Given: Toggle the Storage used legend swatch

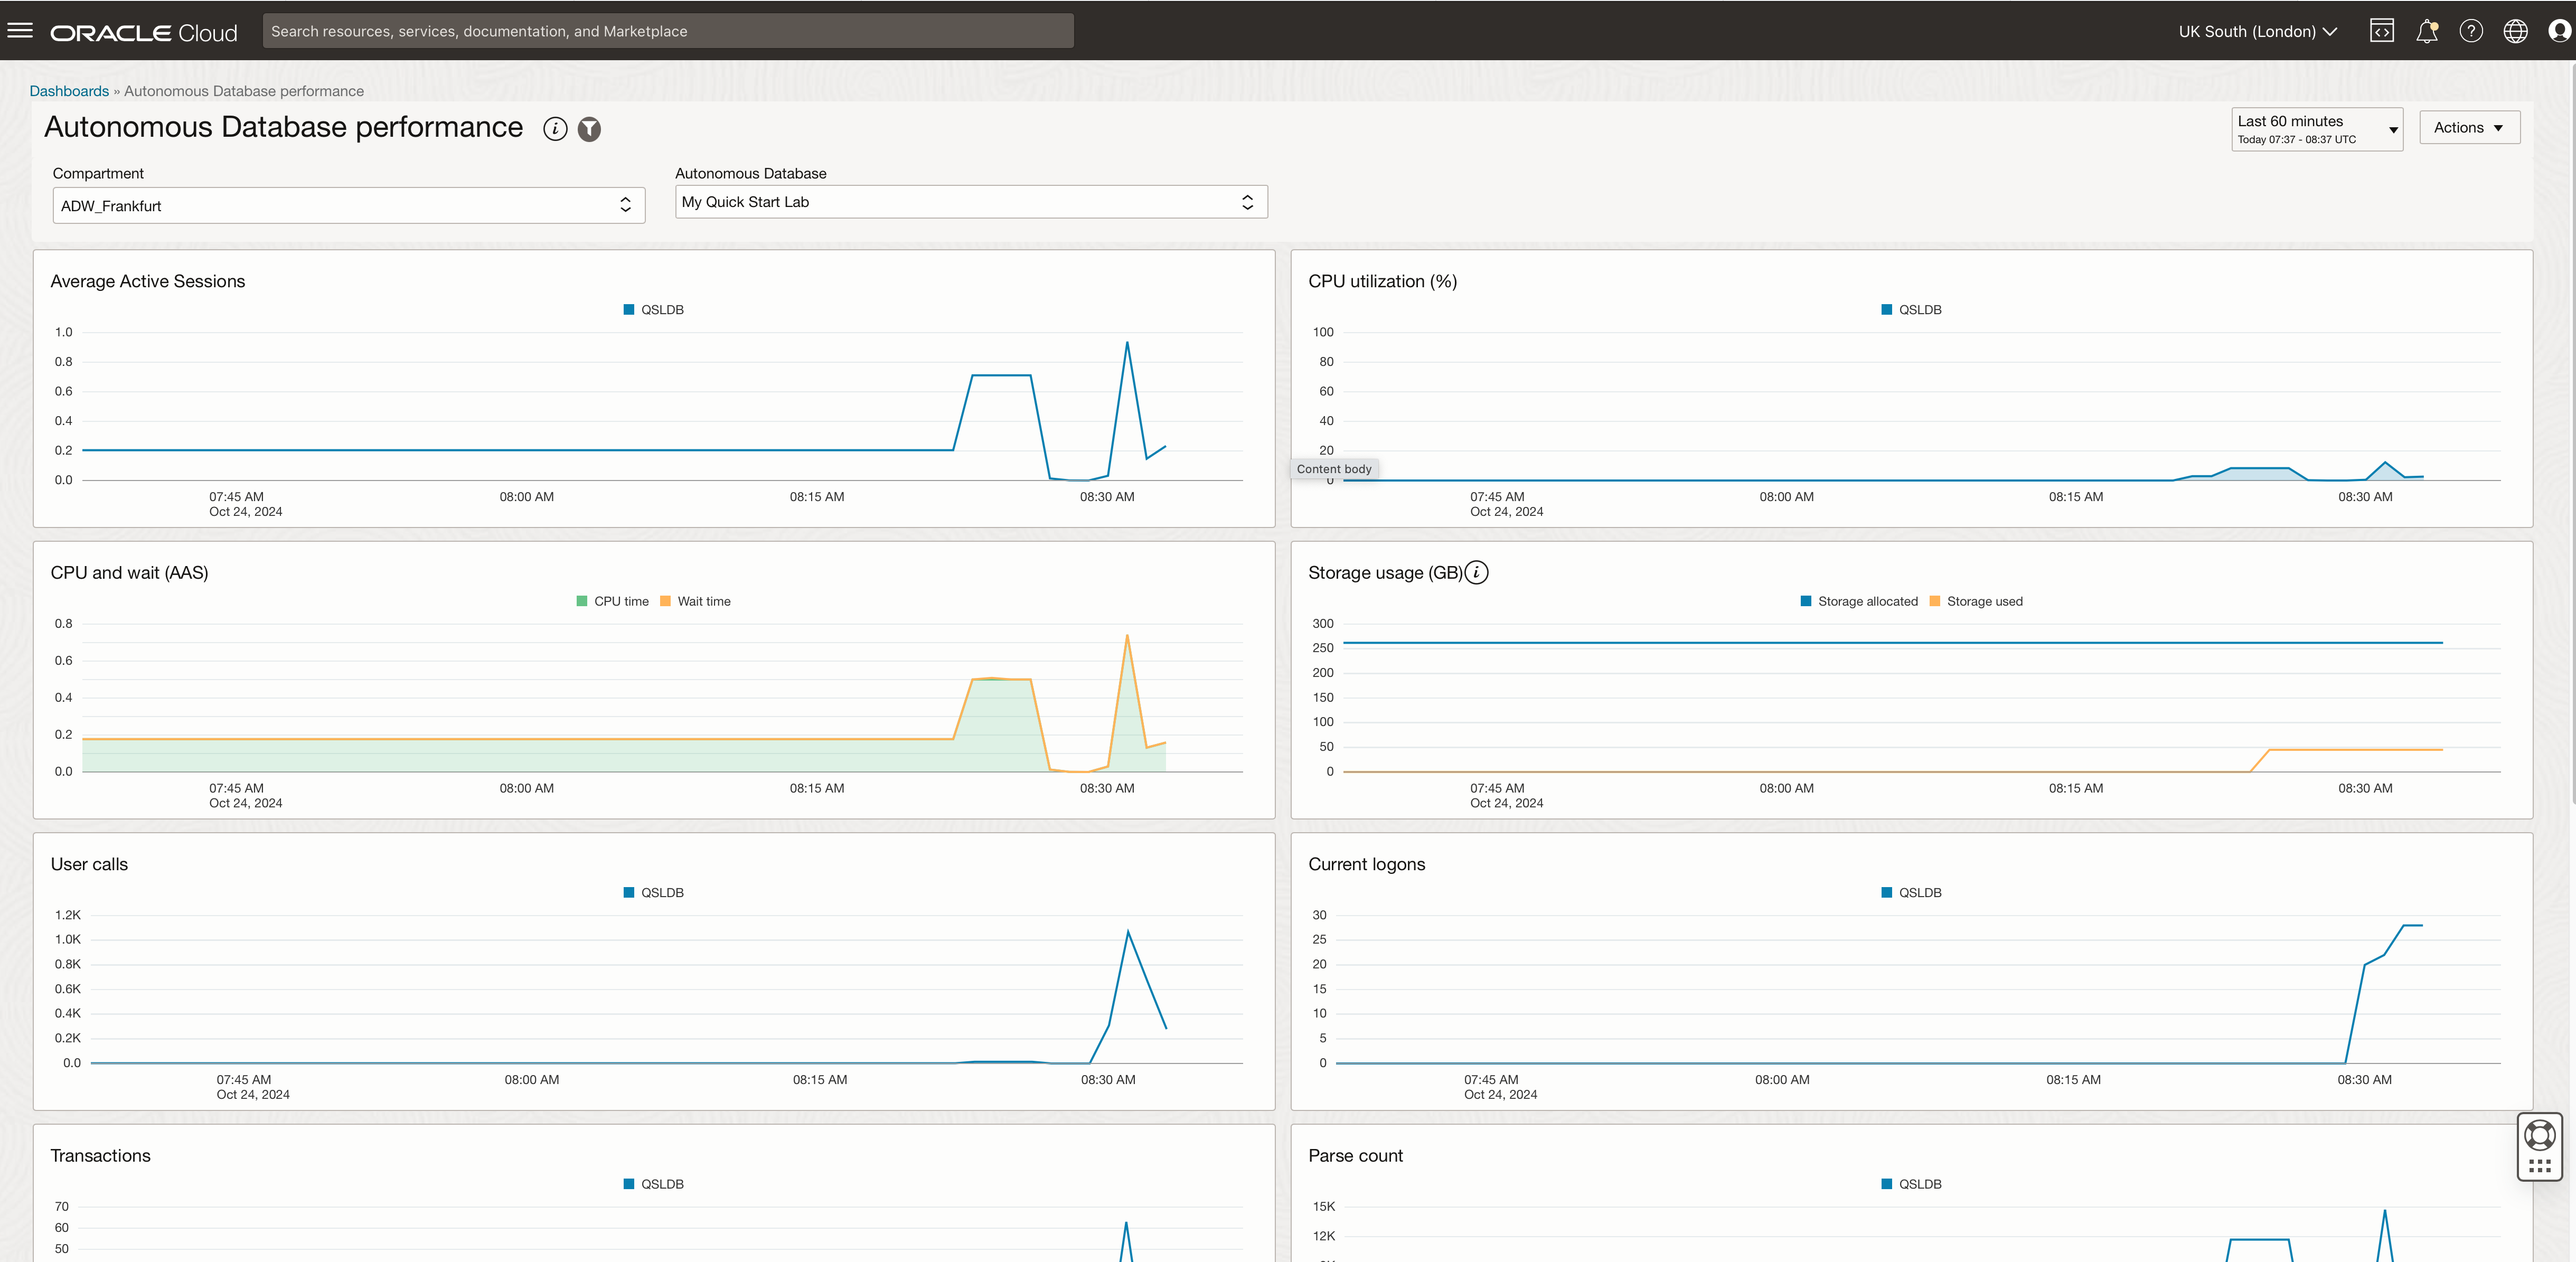Looking at the screenshot, I should [1935, 601].
